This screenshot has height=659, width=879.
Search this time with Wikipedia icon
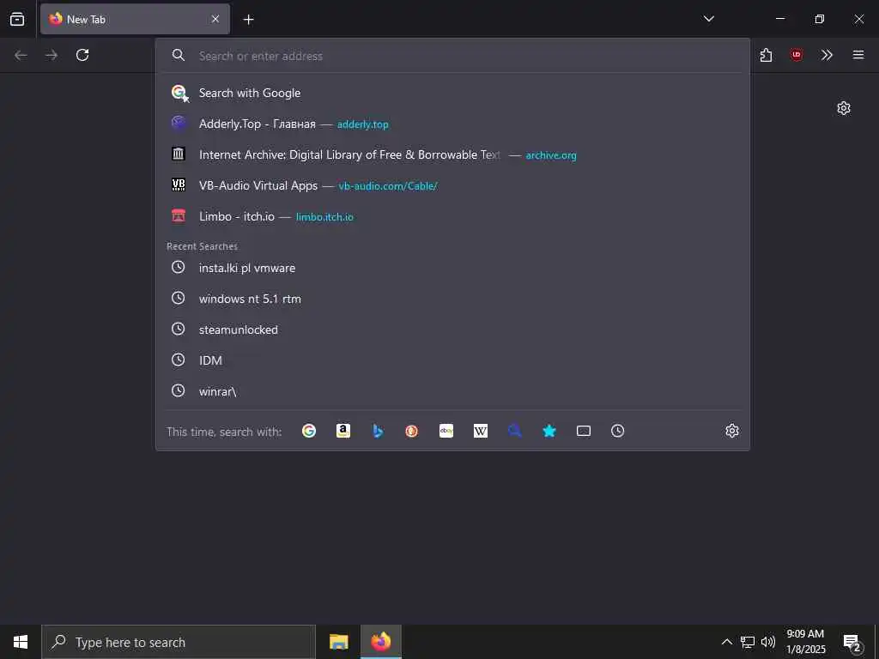pos(481,431)
